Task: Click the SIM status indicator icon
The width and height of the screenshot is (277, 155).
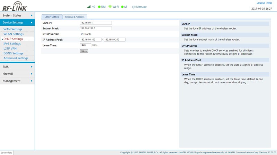Action: pyautogui.click(x=99, y=7)
